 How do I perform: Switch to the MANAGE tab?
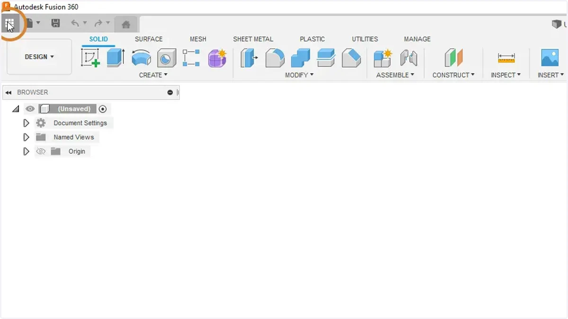tap(417, 39)
